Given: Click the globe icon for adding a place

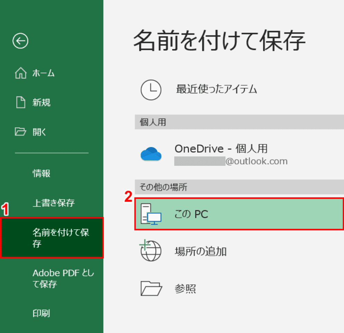Looking at the screenshot, I should click(x=150, y=250).
